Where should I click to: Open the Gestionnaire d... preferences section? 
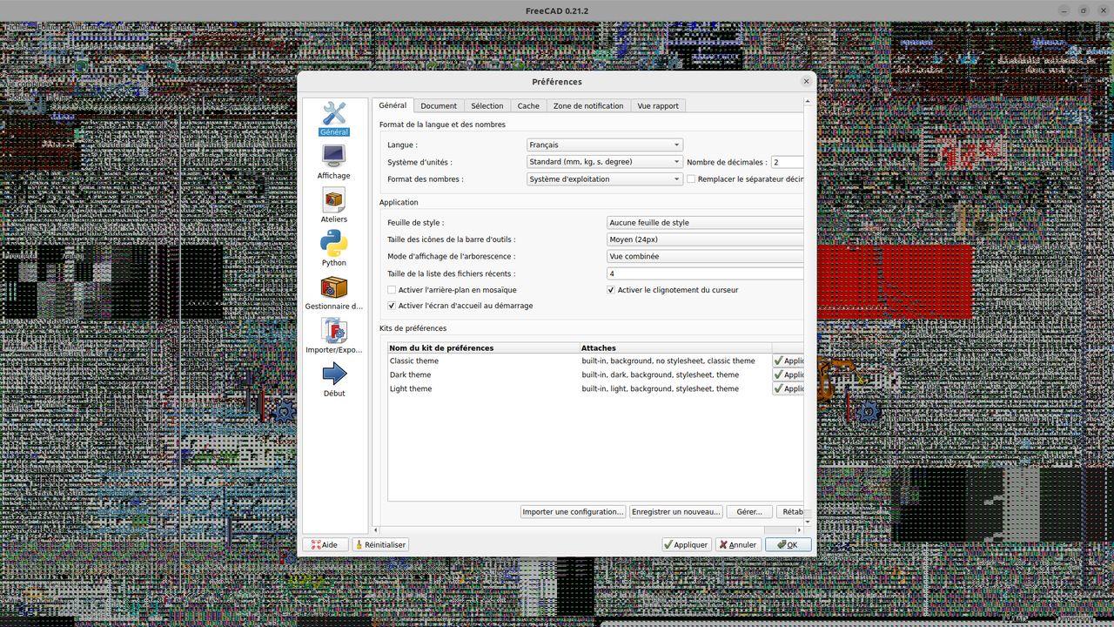coord(334,293)
